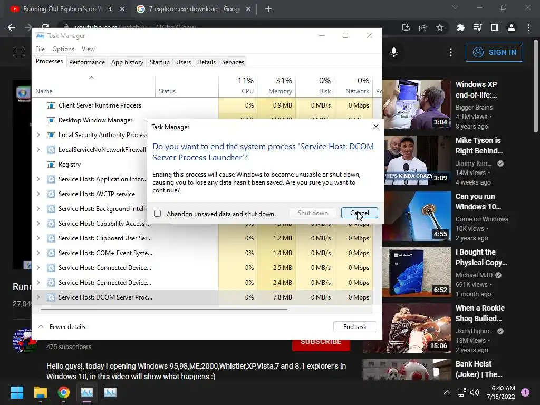Open Windows XP end-of-life video thumbnail
Screen dimensions: 540x405
[x=417, y=104]
